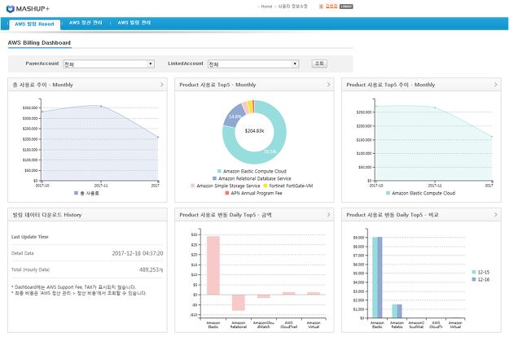Open the PayerAccount dropdown
This screenshot has width=509, height=337.
[109, 63]
